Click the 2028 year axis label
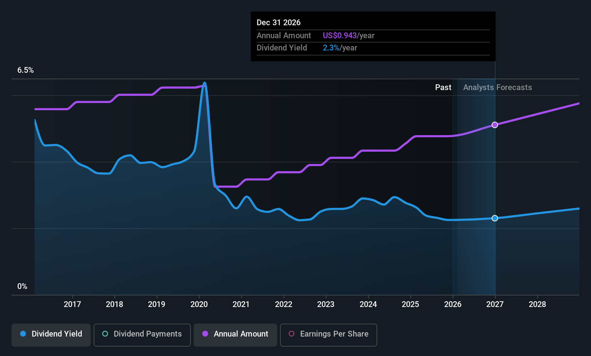Image resolution: width=591 pixels, height=356 pixels. click(537, 304)
